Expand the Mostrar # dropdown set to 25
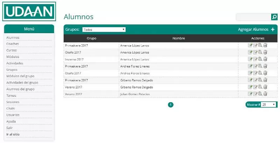Viewport: 280px width, 143px height. tap(269, 105)
